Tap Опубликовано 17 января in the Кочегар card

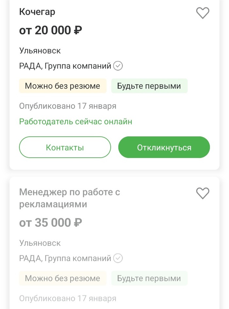pos(68,106)
